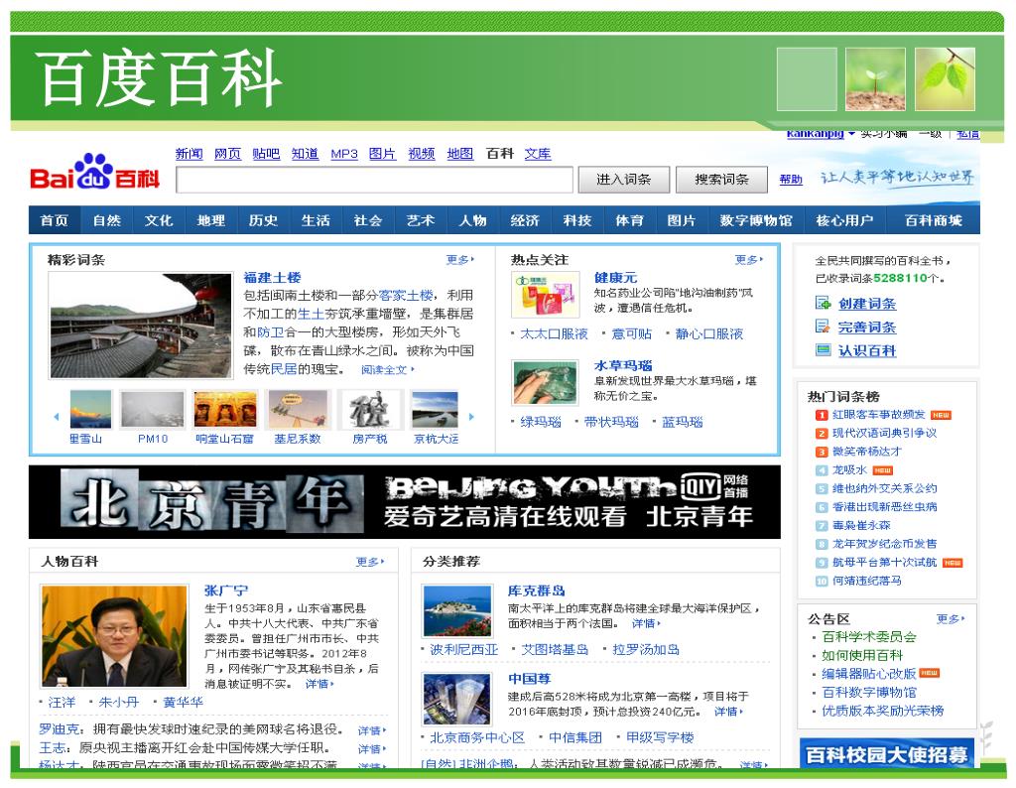Open the 太太口服液 link
The width and height of the screenshot is (1016, 788).
coord(554,333)
